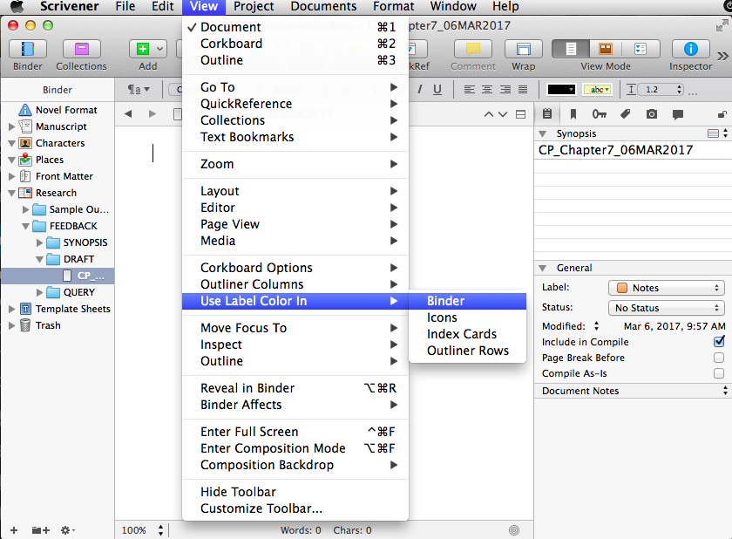Collapse the Research folder

[x=11, y=193]
